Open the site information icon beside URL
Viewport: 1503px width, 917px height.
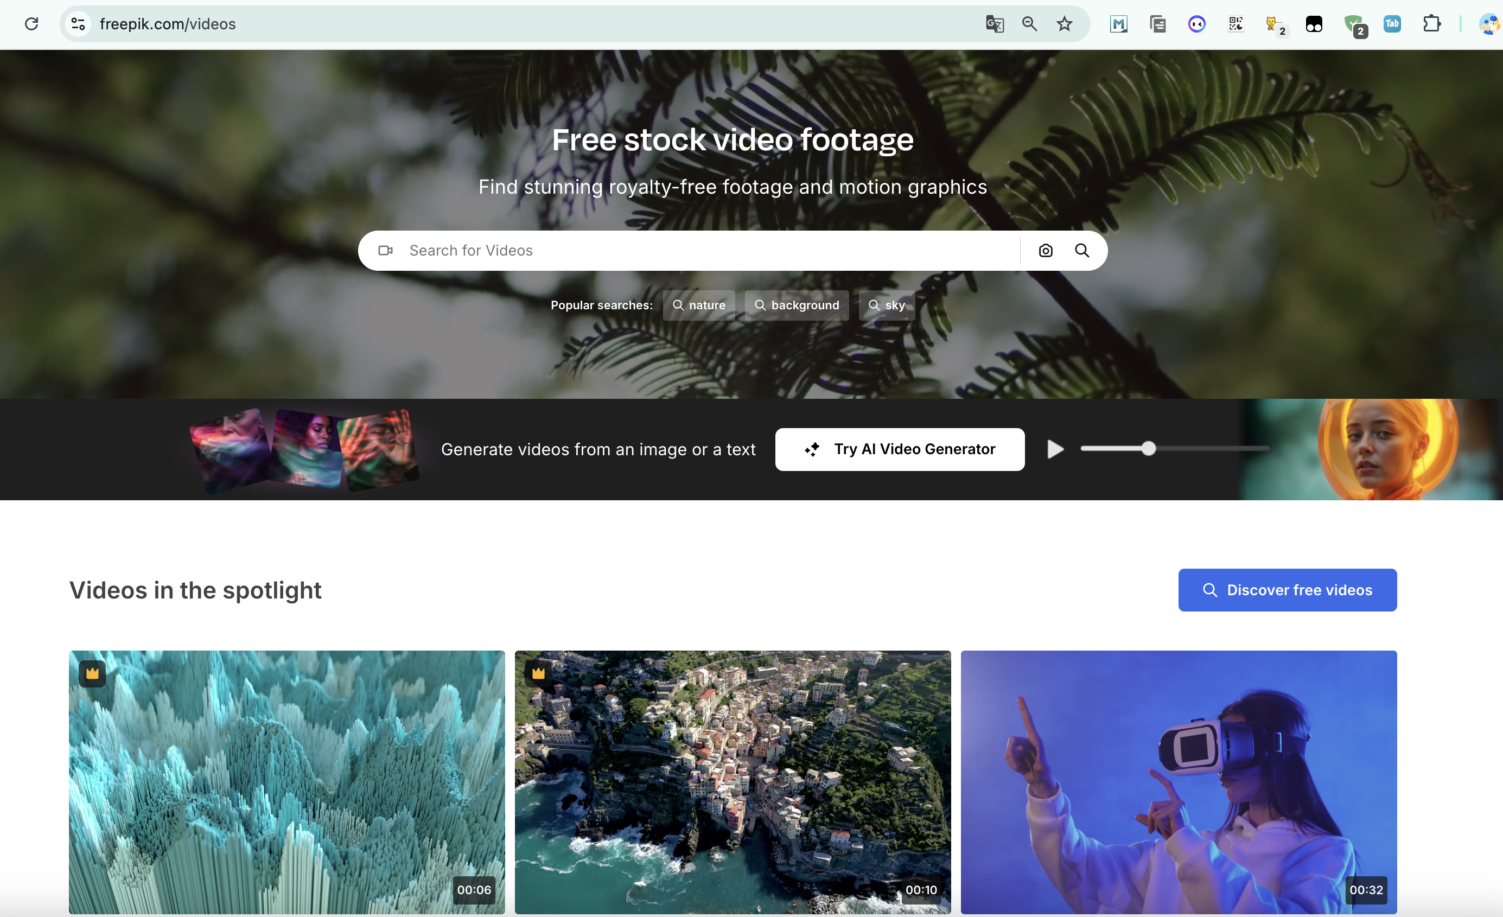pos(78,24)
